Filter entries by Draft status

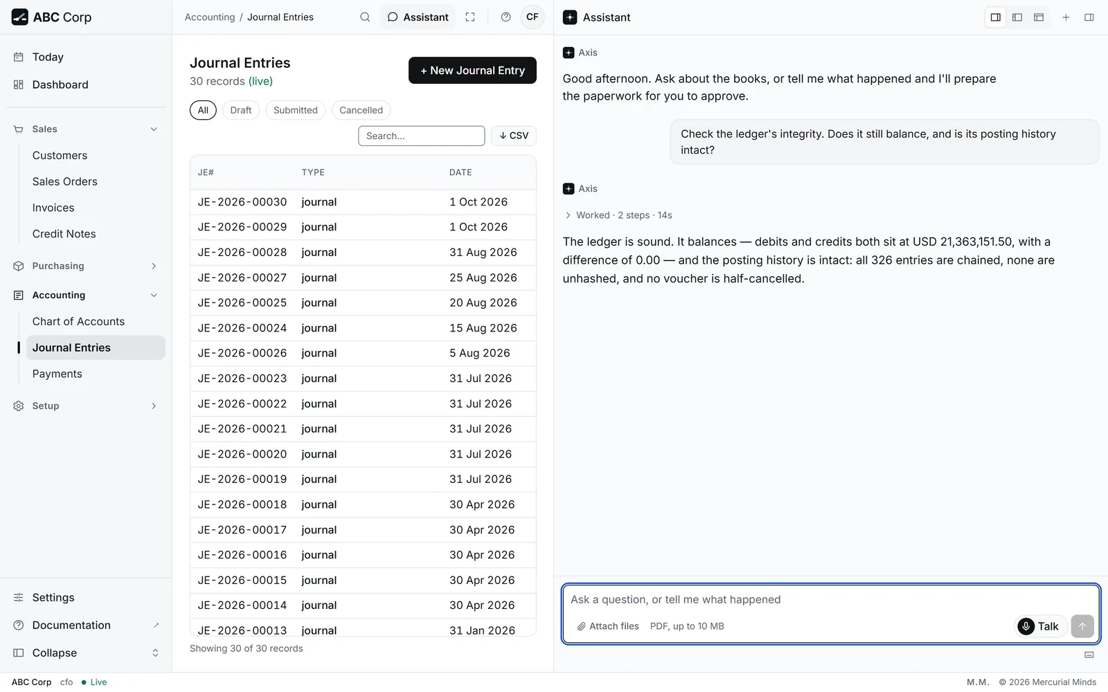point(241,110)
